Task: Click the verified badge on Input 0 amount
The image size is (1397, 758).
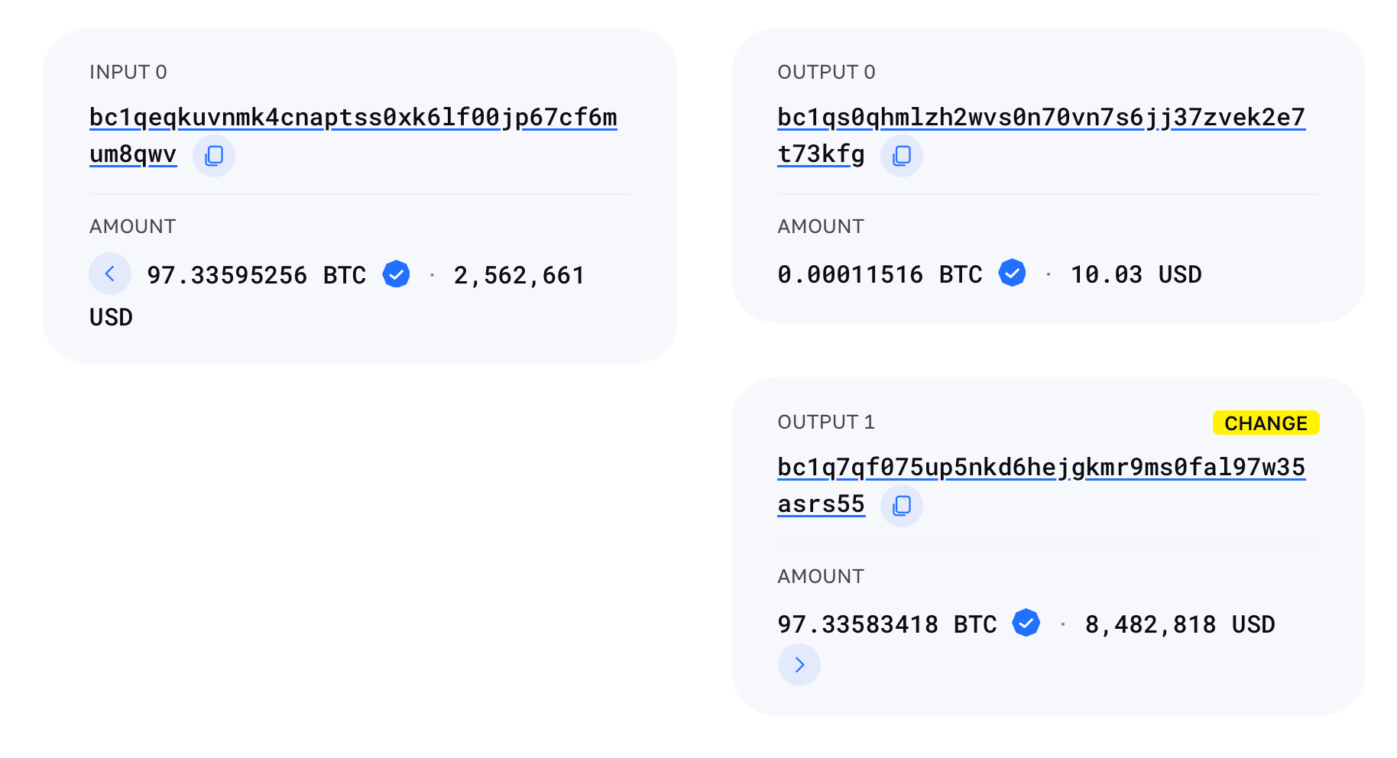Action: (x=396, y=274)
